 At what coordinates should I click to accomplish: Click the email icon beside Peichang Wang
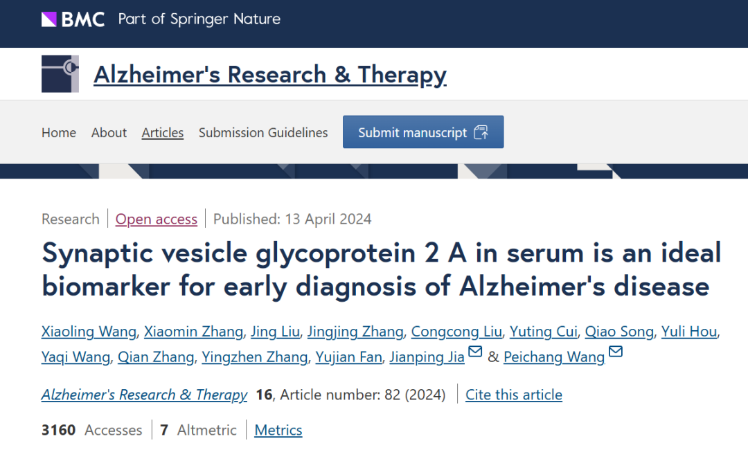[615, 352]
